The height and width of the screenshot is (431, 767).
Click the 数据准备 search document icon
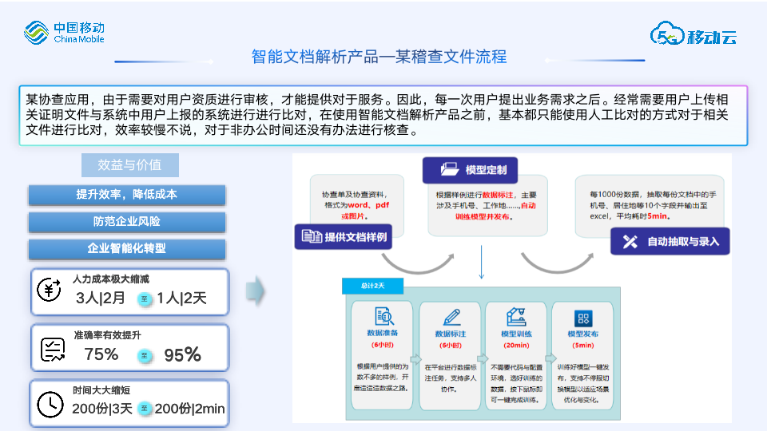point(383,316)
